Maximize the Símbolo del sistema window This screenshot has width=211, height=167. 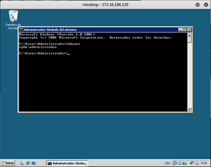(x=185, y=30)
